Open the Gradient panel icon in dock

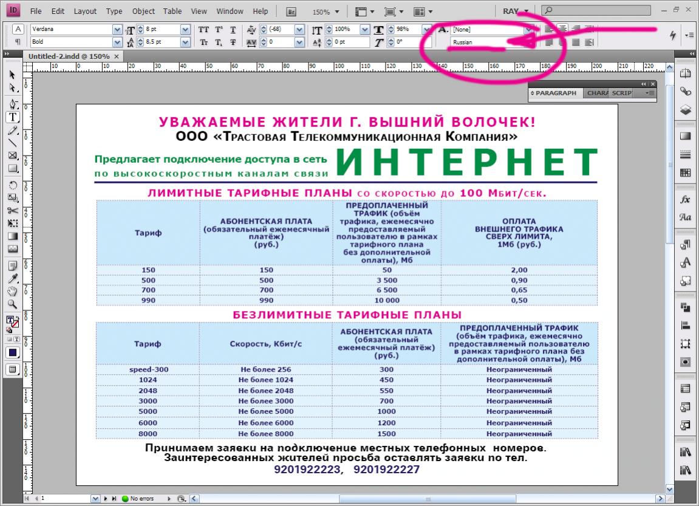pos(685,136)
